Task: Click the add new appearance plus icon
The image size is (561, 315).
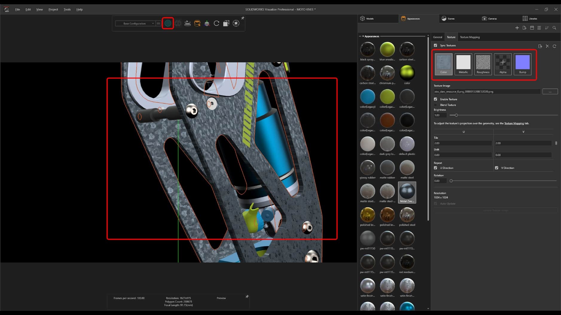Action: click(517, 28)
